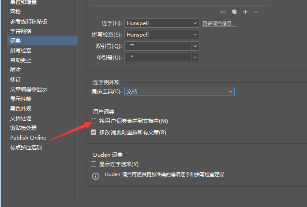The image size is (307, 207).
Task: Click the new user dictionary page icon
Action: (235, 12)
